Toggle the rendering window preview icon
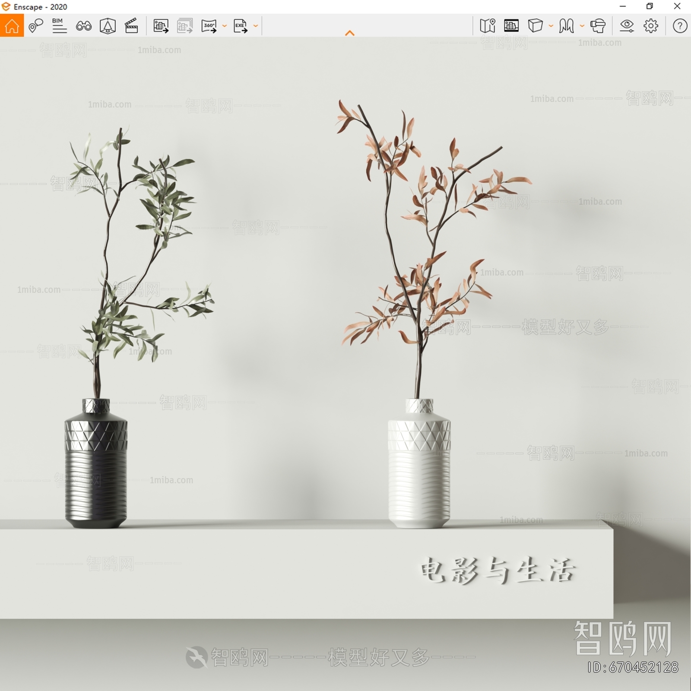Image resolution: width=691 pixels, height=691 pixels. [x=511, y=26]
